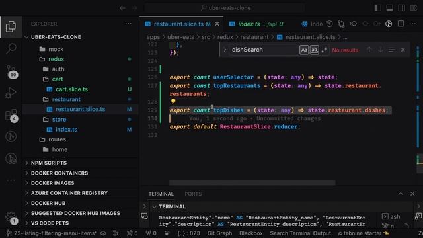423x238 pixels.
Task: Open customize layout icon in title bar
Action: [414, 8]
